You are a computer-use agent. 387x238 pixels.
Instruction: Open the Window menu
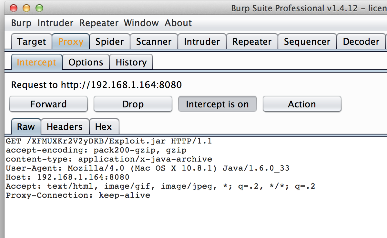click(141, 23)
